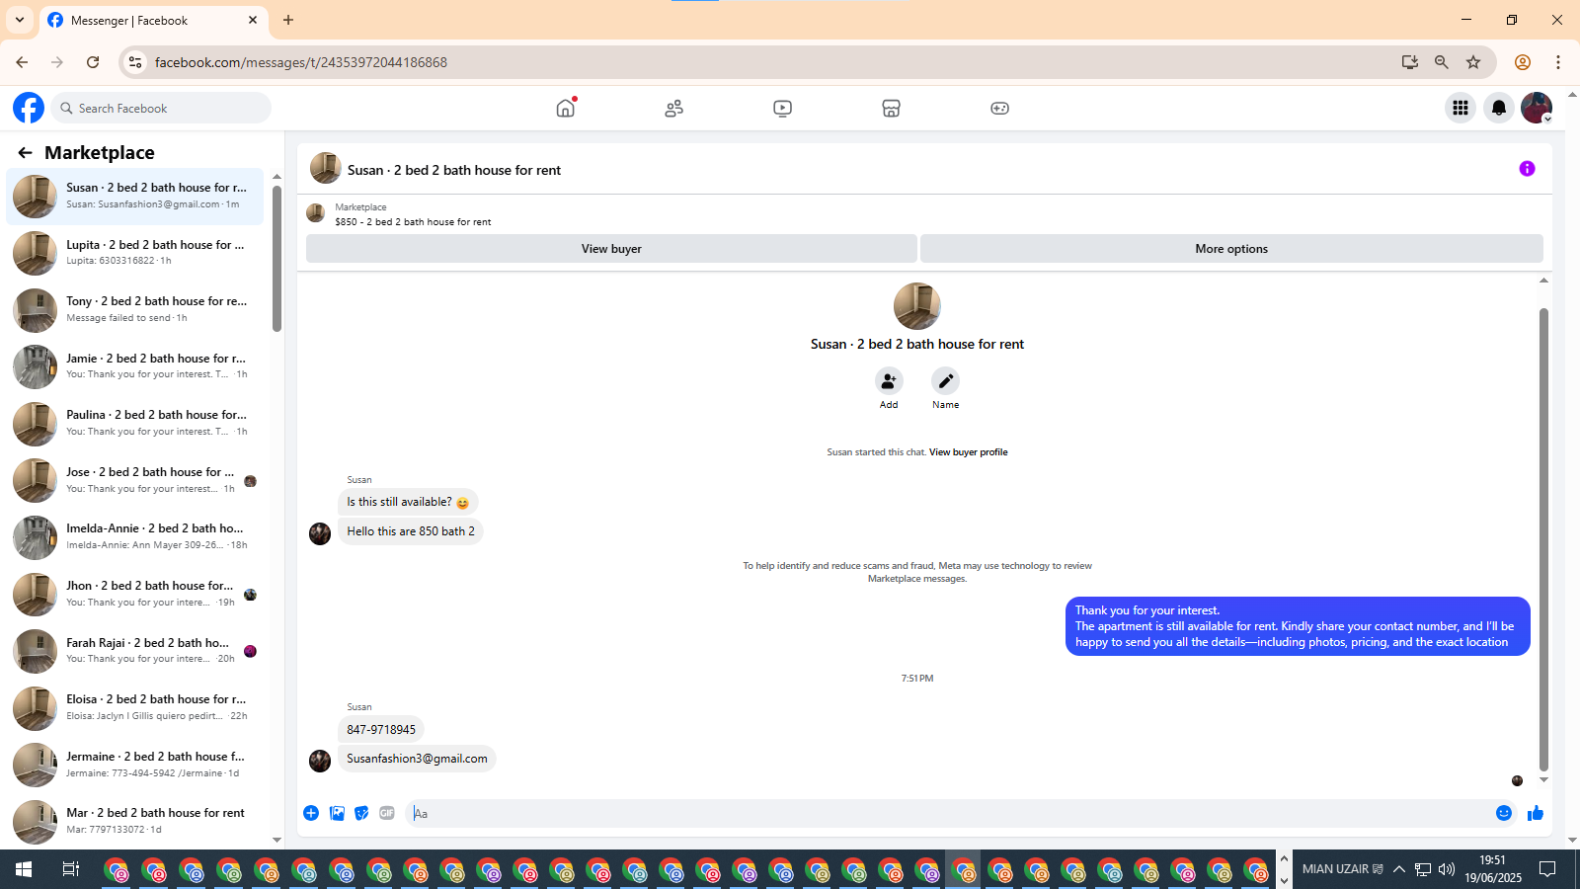Select the phone number message 847-9718945
The image size is (1580, 889).
pos(381,730)
